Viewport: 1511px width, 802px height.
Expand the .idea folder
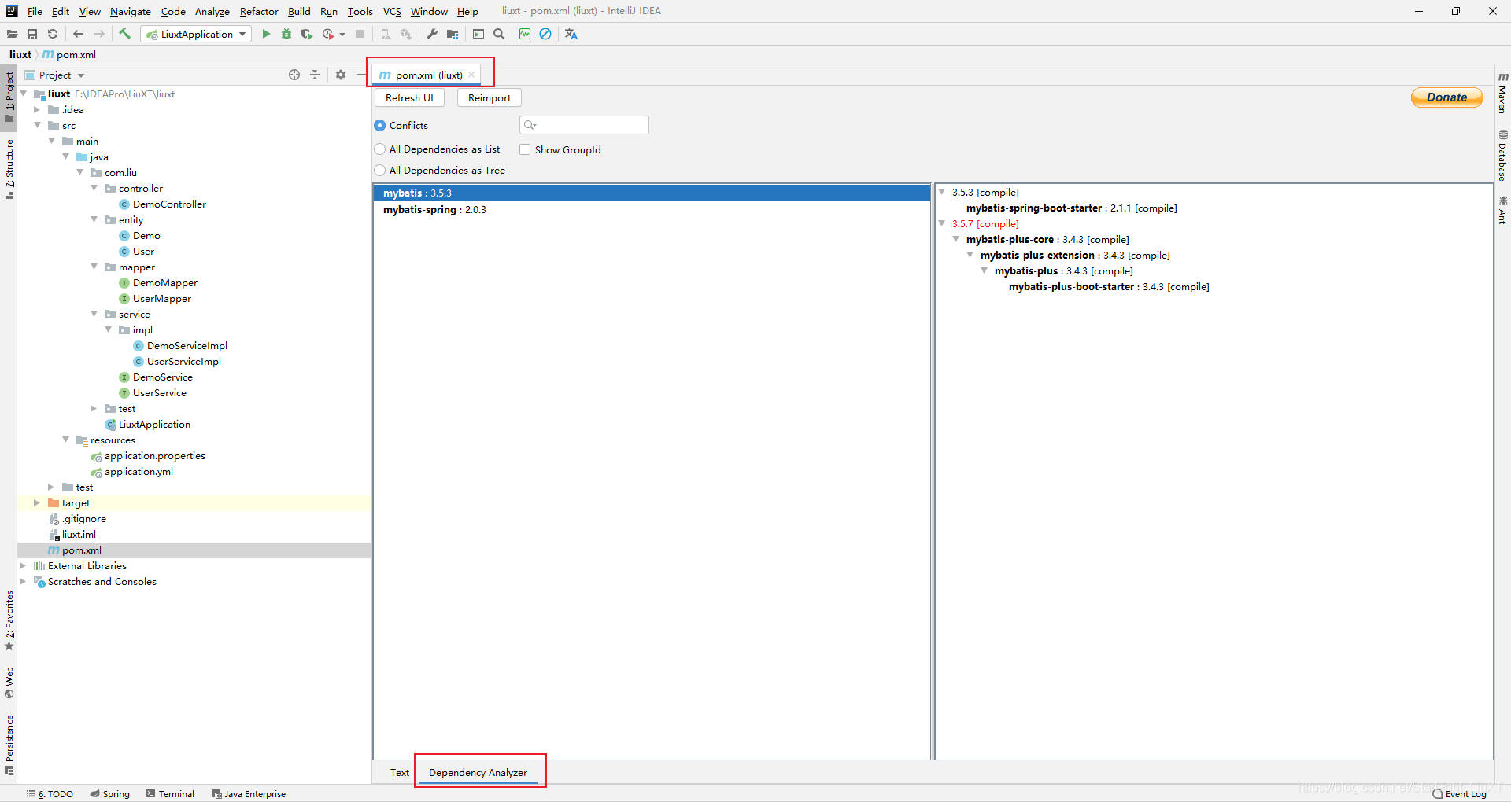[37, 109]
